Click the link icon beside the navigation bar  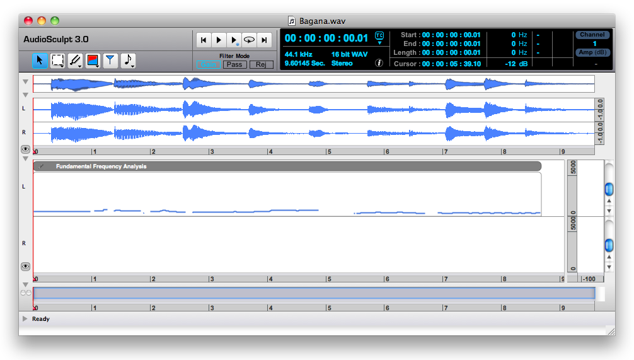click(x=26, y=293)
